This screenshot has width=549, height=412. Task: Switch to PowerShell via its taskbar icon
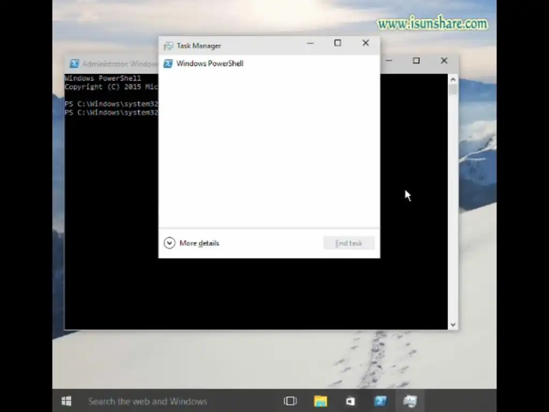point(380,401)
